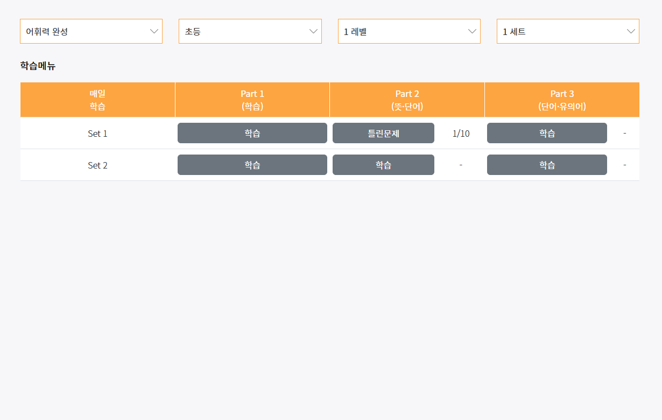Click the chevron on the course dropdown
This screenshot has width=662, height=420.
tap(154, 31)
